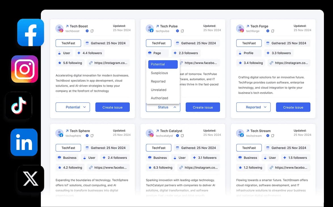Click the Facebook logo icon

tap(31, 32)
